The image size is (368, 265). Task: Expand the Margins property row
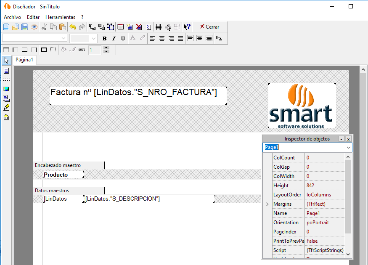267,204
